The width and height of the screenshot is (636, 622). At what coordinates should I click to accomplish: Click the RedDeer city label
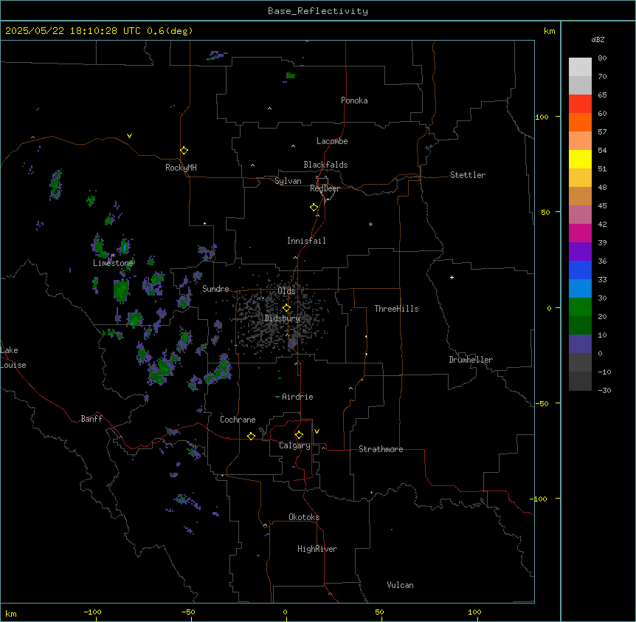325,188
